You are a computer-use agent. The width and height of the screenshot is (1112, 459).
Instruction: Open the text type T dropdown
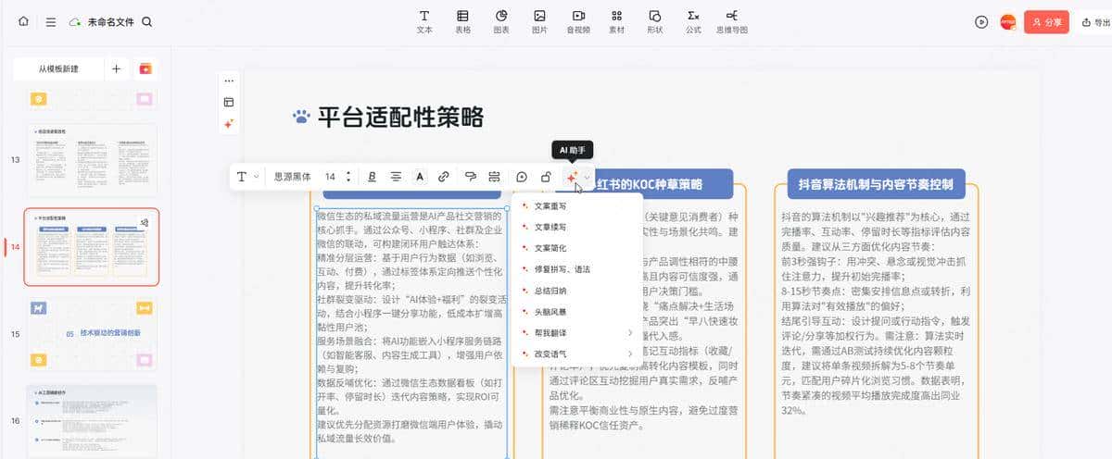pos(247,176)
